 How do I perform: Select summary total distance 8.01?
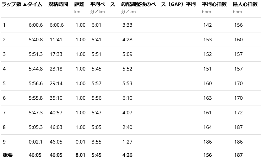pyautogui.click(x=80, y=155)
